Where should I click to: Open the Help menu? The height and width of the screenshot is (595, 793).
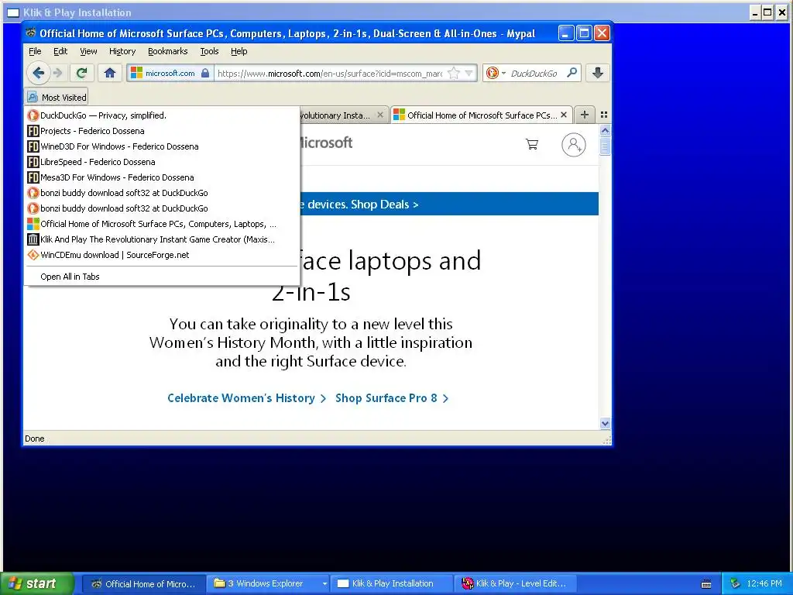click(x=239, y=51)
